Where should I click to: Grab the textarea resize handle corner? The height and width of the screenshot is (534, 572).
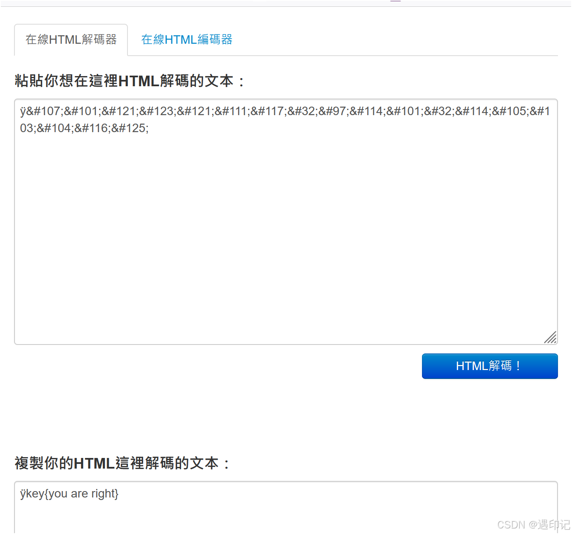(550, 337)
